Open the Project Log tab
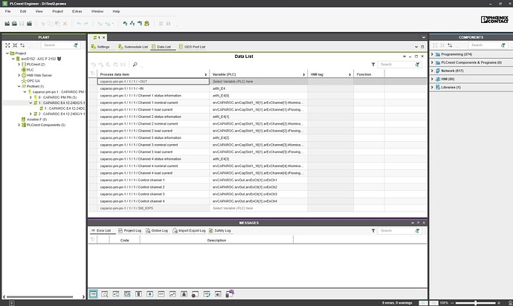Screen dimensions: 513x306 pyautogui.click(x=129, y=230)
